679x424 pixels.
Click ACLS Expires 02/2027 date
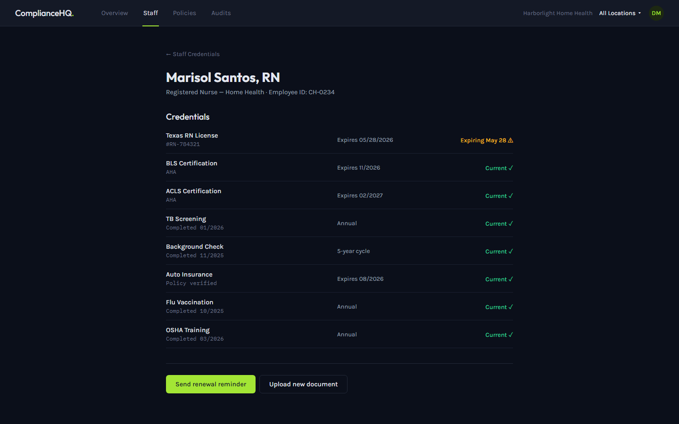click(x=360, y=196)
